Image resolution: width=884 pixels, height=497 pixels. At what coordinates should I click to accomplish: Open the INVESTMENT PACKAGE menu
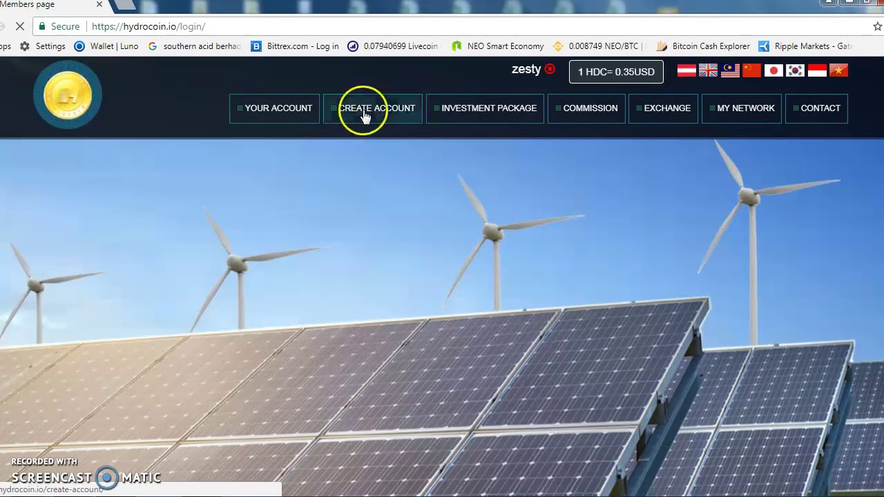pyautogui.click(x=485, y=108)
